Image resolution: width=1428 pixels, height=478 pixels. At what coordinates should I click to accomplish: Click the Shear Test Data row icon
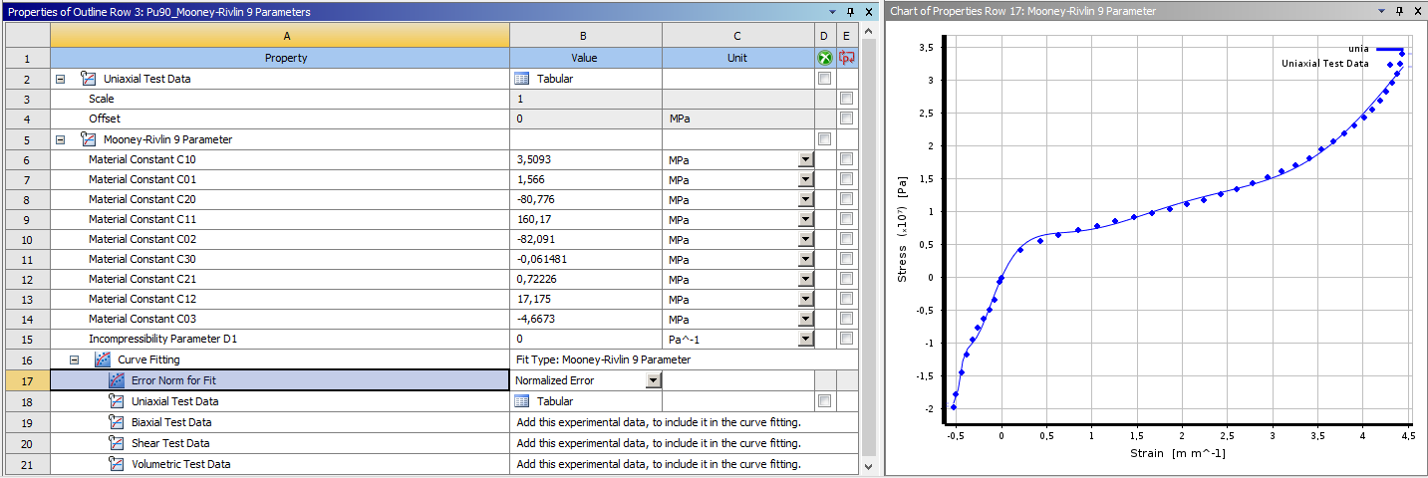[116, 443]
